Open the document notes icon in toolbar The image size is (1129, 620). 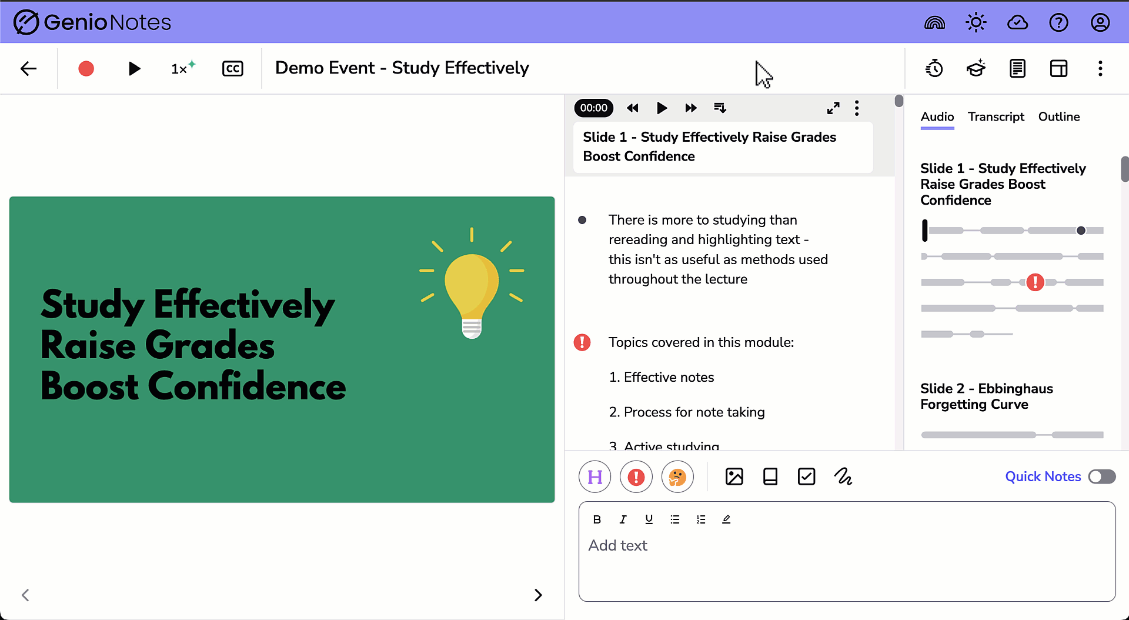coord(1017,69)
